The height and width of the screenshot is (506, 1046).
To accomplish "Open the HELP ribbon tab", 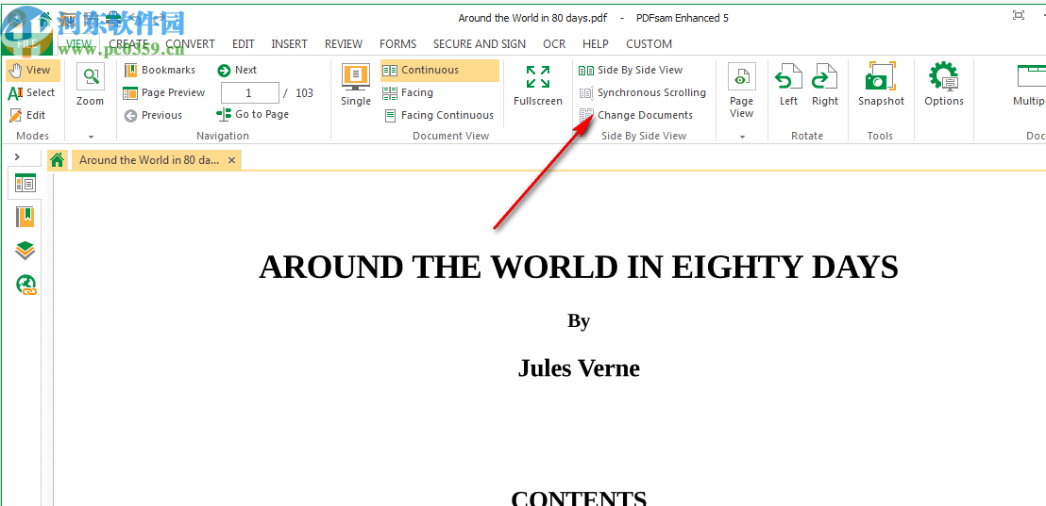I will (x=595, y=44).
